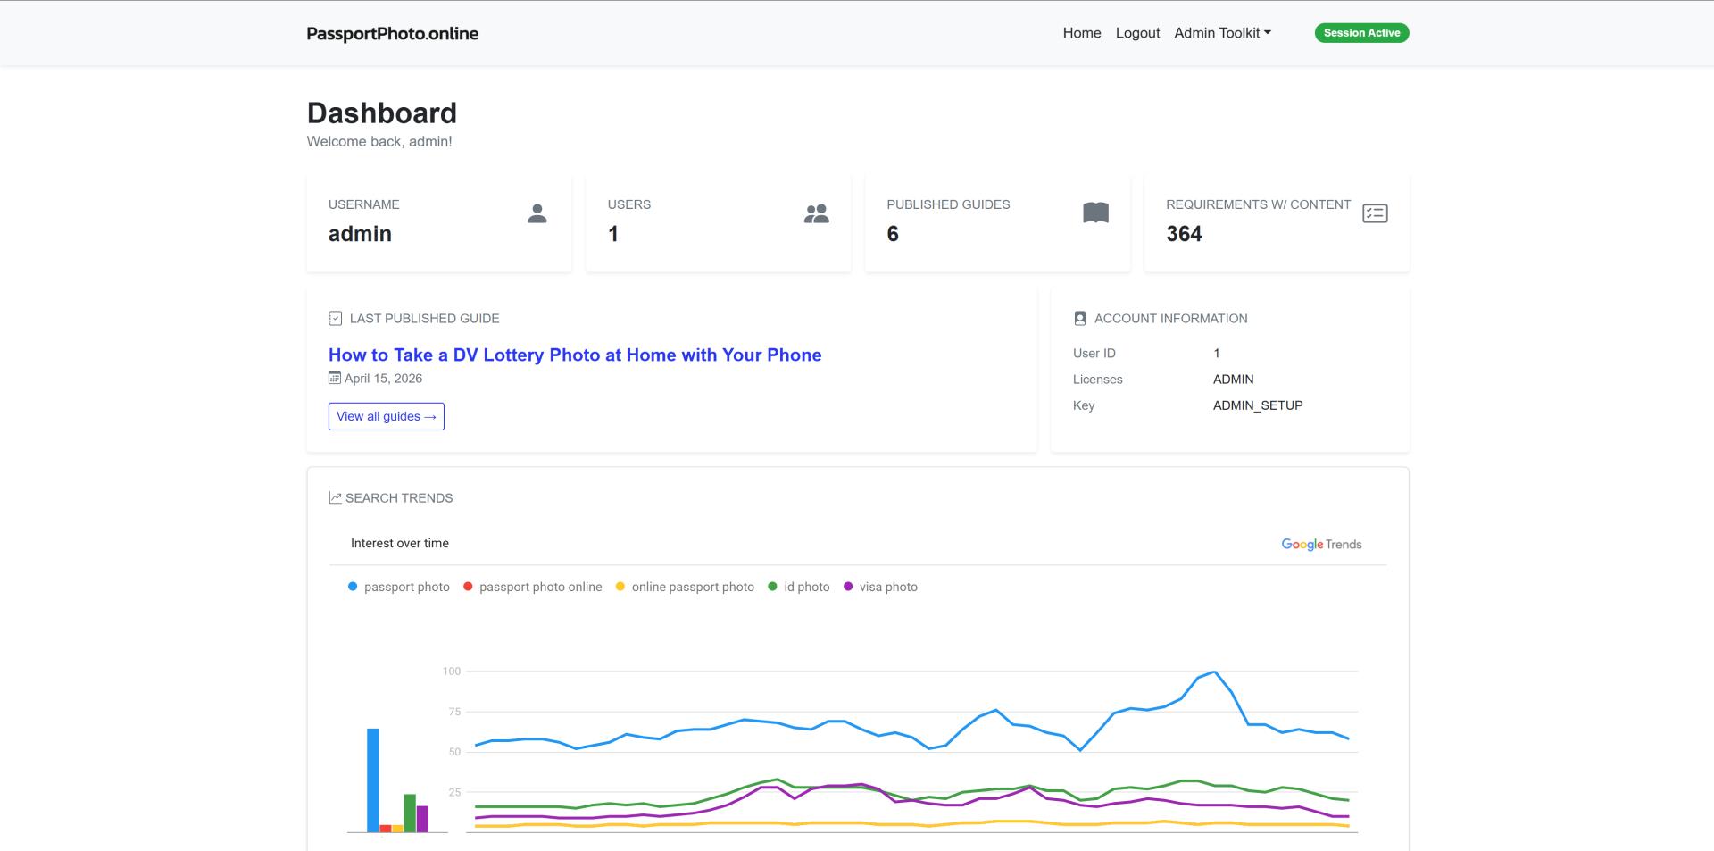Click the checklist icon in Requirements card

click(x=1375, y=213)
